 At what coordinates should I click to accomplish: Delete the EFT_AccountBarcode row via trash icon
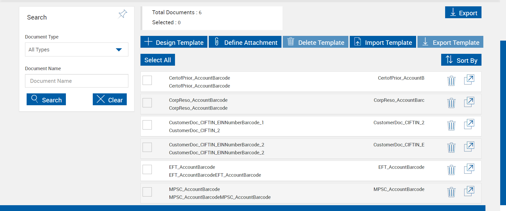451,170
